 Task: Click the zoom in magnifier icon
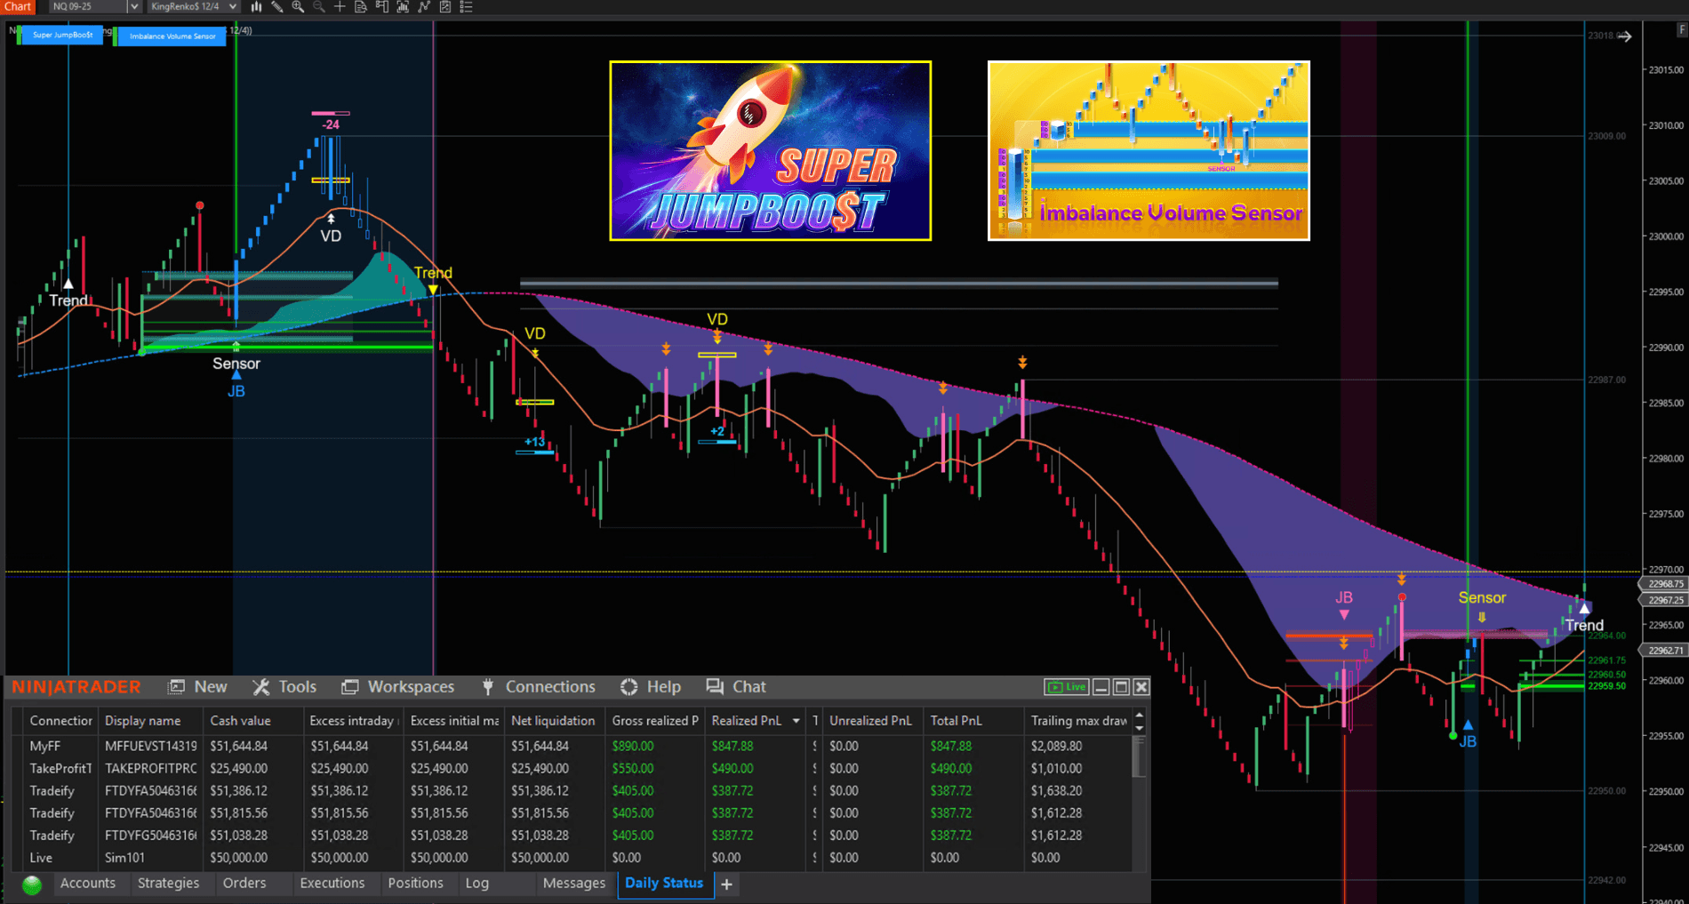(x=298, y=7)
